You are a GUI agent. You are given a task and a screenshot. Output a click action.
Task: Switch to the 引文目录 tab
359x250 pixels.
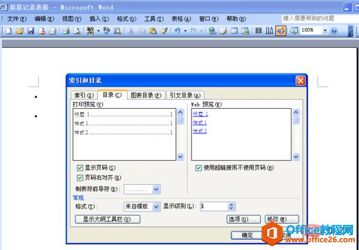click(185, 96)
